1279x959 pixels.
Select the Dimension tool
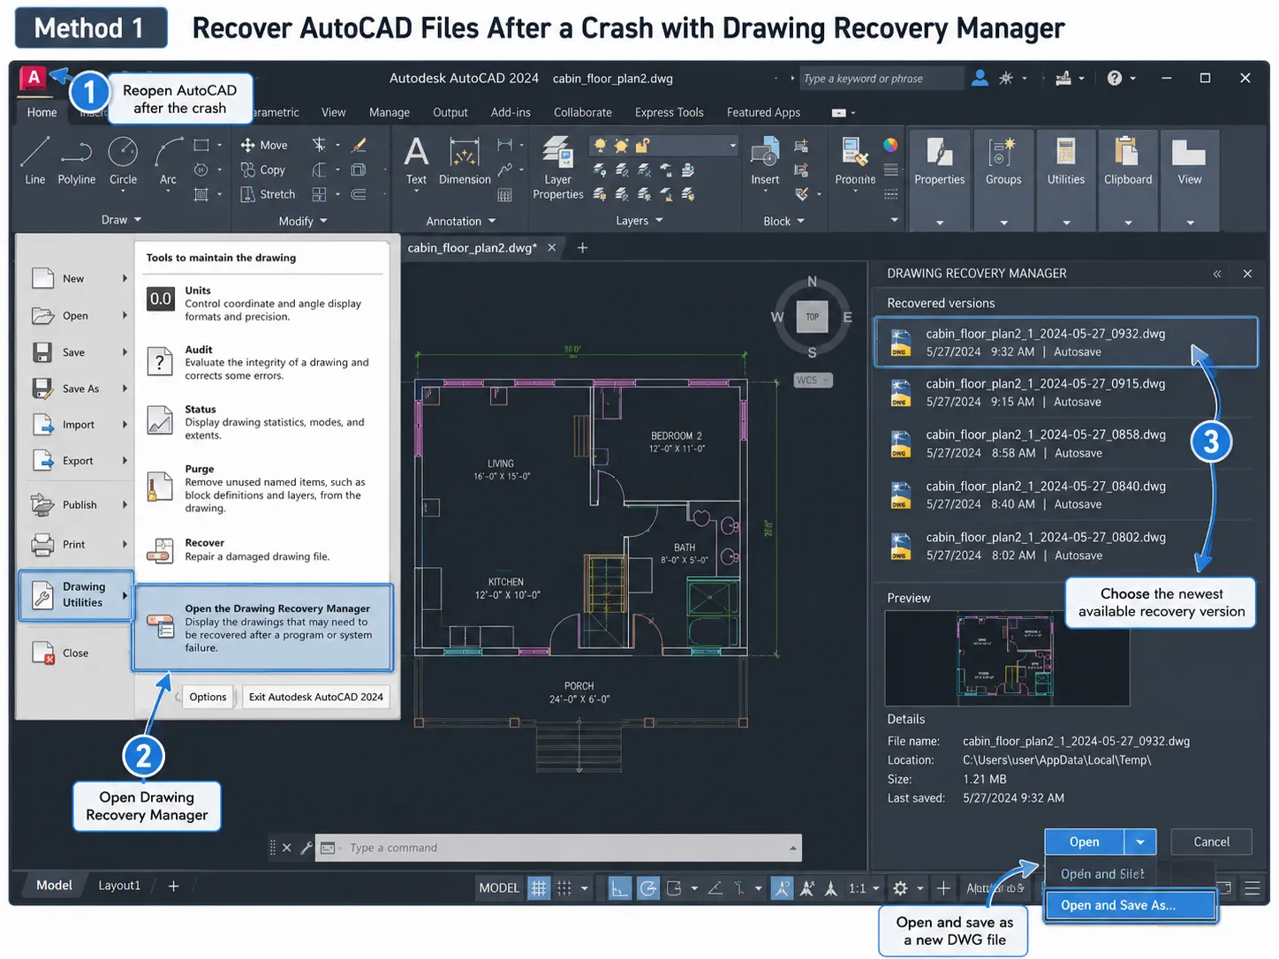pos(465,160)
